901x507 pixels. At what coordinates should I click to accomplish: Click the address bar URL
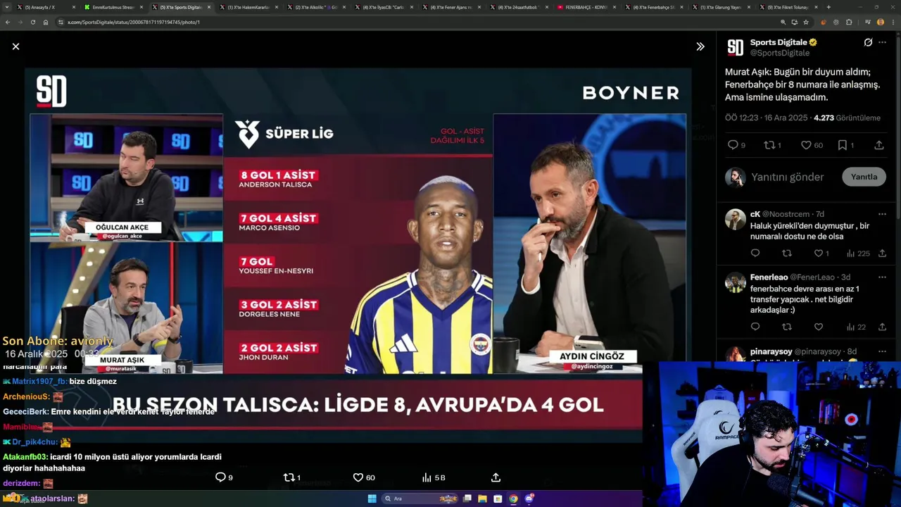(134, 23)
